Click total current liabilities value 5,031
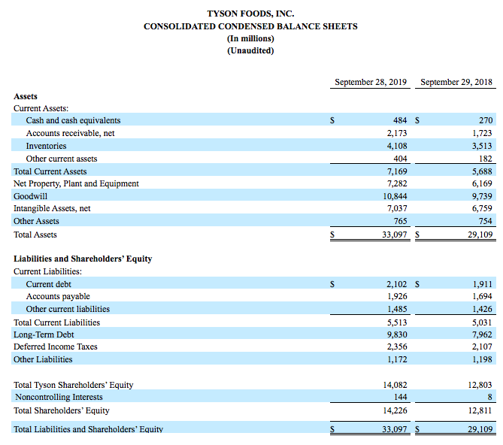The height and width of the screenshot is (445, 503). pos(482,322)
